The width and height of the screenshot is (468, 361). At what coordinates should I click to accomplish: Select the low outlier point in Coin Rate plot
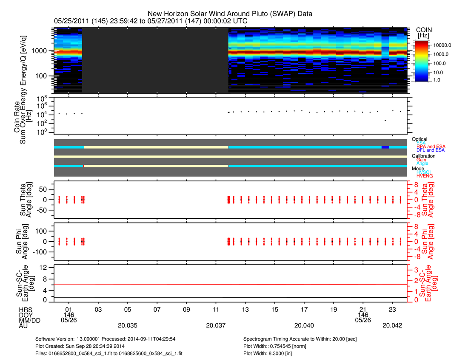pyautogui.click(x=385, y=121)
